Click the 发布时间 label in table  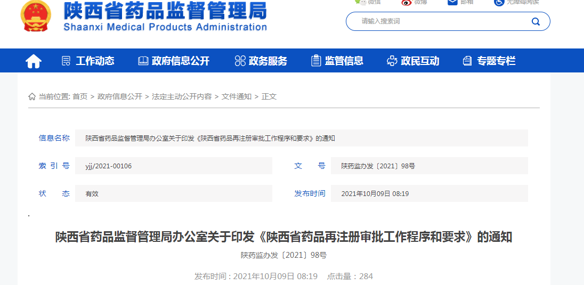[x=310, y=193]
